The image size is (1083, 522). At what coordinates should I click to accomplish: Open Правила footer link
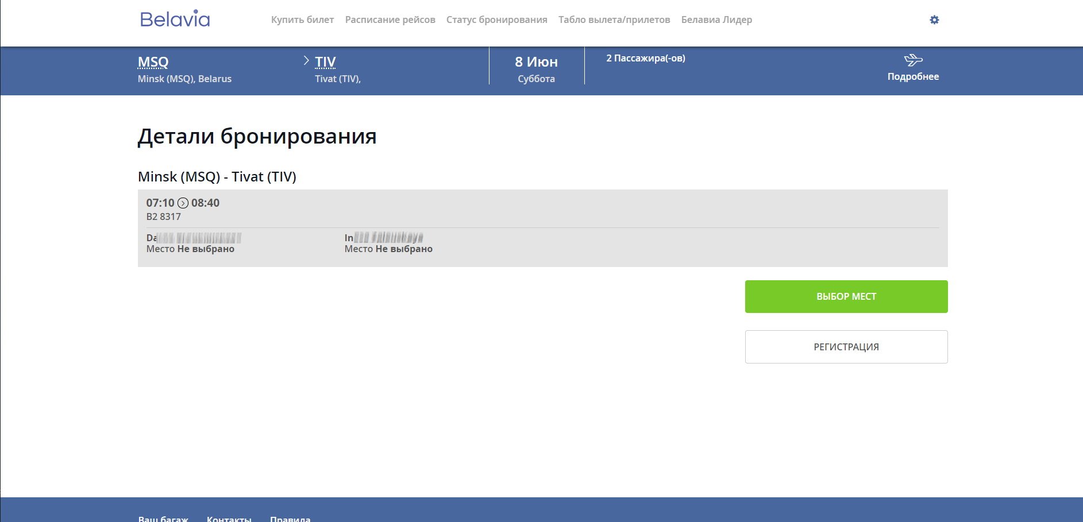coord(290,518)
